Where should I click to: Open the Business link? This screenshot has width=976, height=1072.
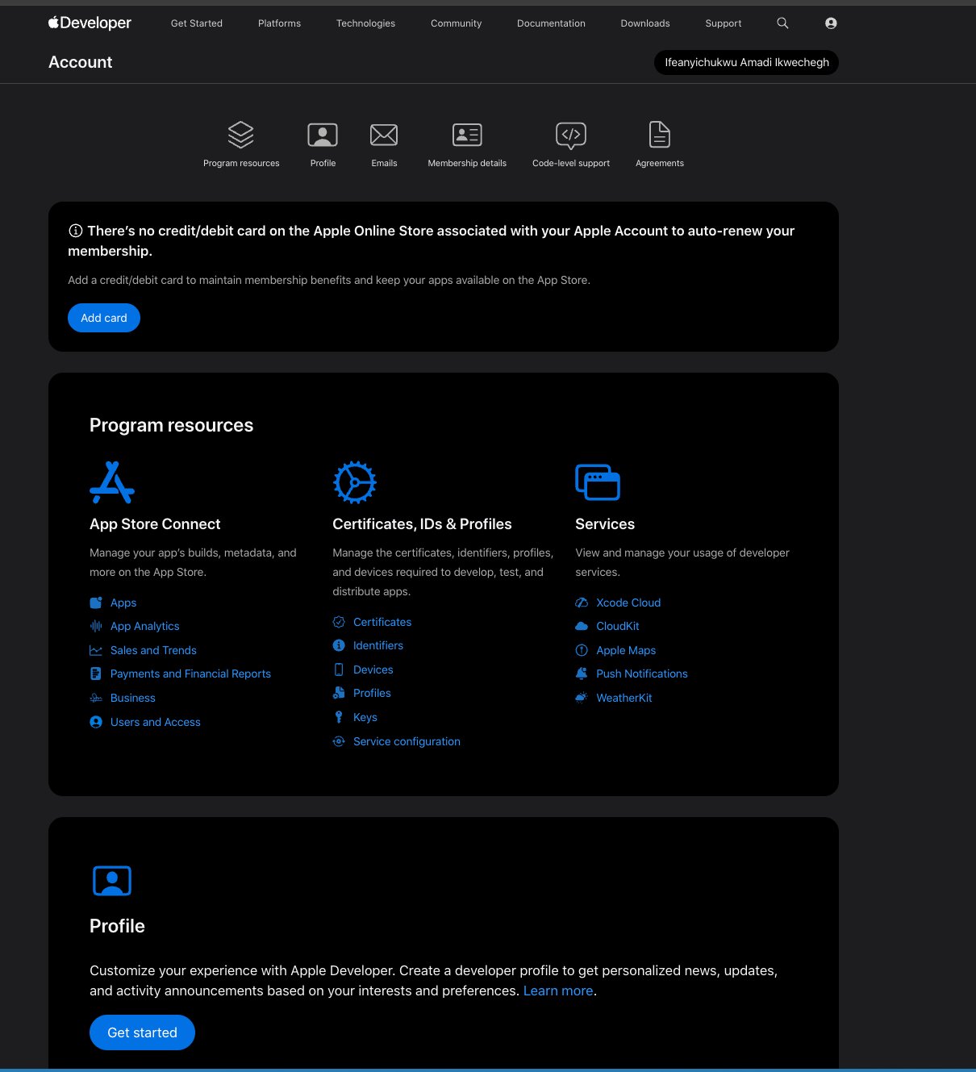(133, 698)
